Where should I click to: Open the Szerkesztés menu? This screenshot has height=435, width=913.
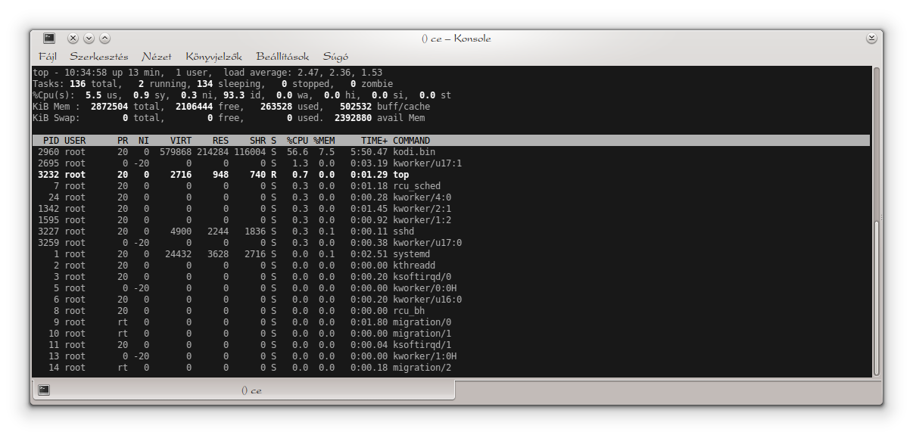98,57
